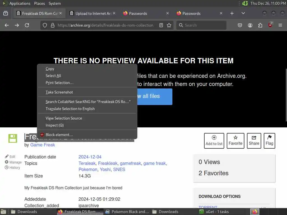287x215 pixels.
Task: Click the ipaarchive collection value
Action: point(89,206)
